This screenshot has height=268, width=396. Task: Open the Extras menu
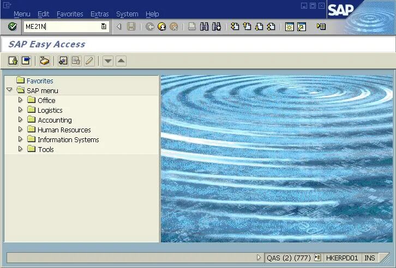coord(99,14)
